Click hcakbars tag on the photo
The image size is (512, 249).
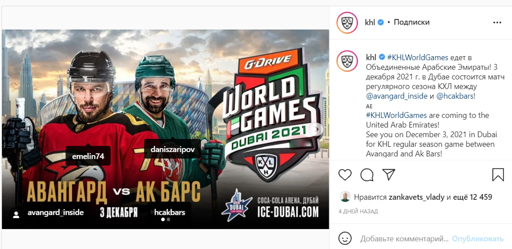(x=170, y=212)
